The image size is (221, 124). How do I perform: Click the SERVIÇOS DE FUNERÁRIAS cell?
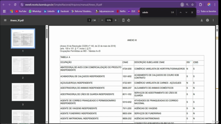pyautogui.click(x=148, y=113)
